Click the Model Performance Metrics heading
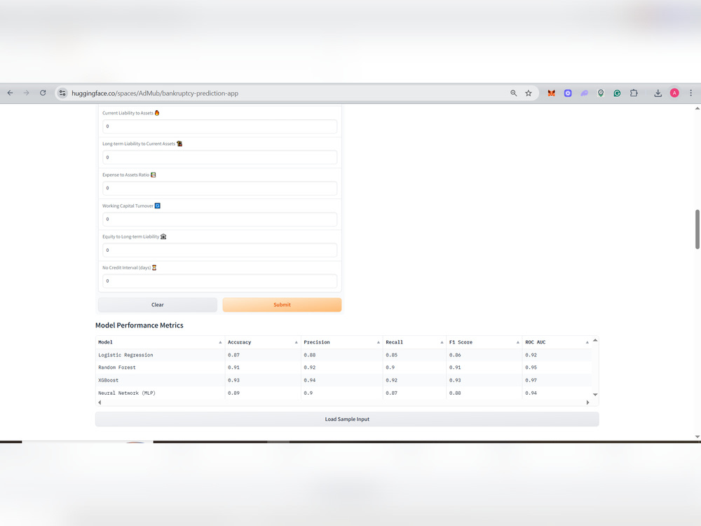The image size is (701, 526). click(x=139, y=325)
